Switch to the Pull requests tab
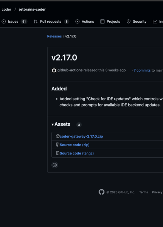 pyautogui.click(x=51, y=22)
